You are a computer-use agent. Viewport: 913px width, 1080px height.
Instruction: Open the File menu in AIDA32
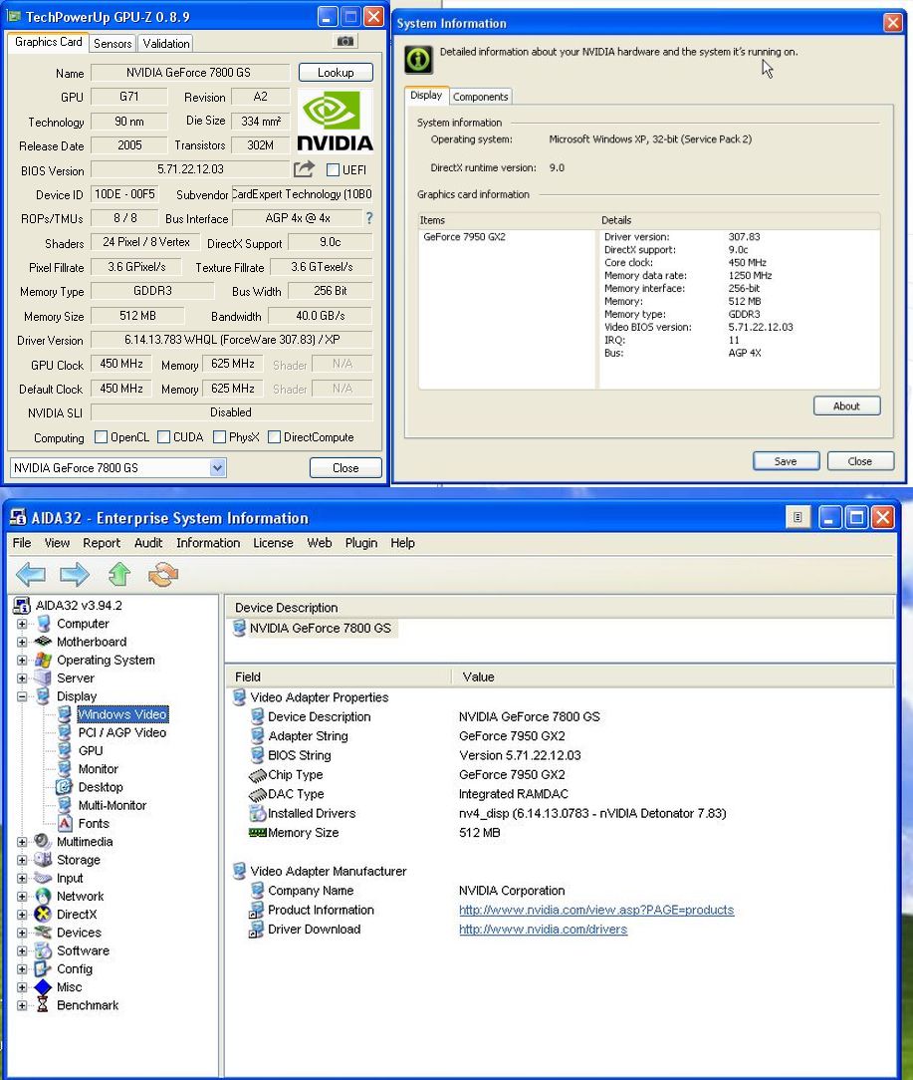[21, 543]
